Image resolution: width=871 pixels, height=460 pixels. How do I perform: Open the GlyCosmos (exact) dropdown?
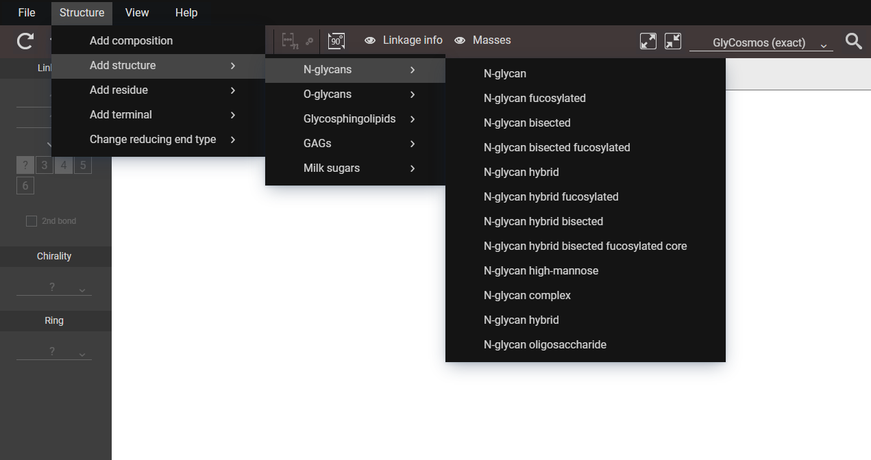(761, 43)
